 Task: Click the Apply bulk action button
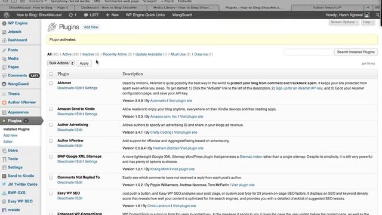tap(84, 63)
